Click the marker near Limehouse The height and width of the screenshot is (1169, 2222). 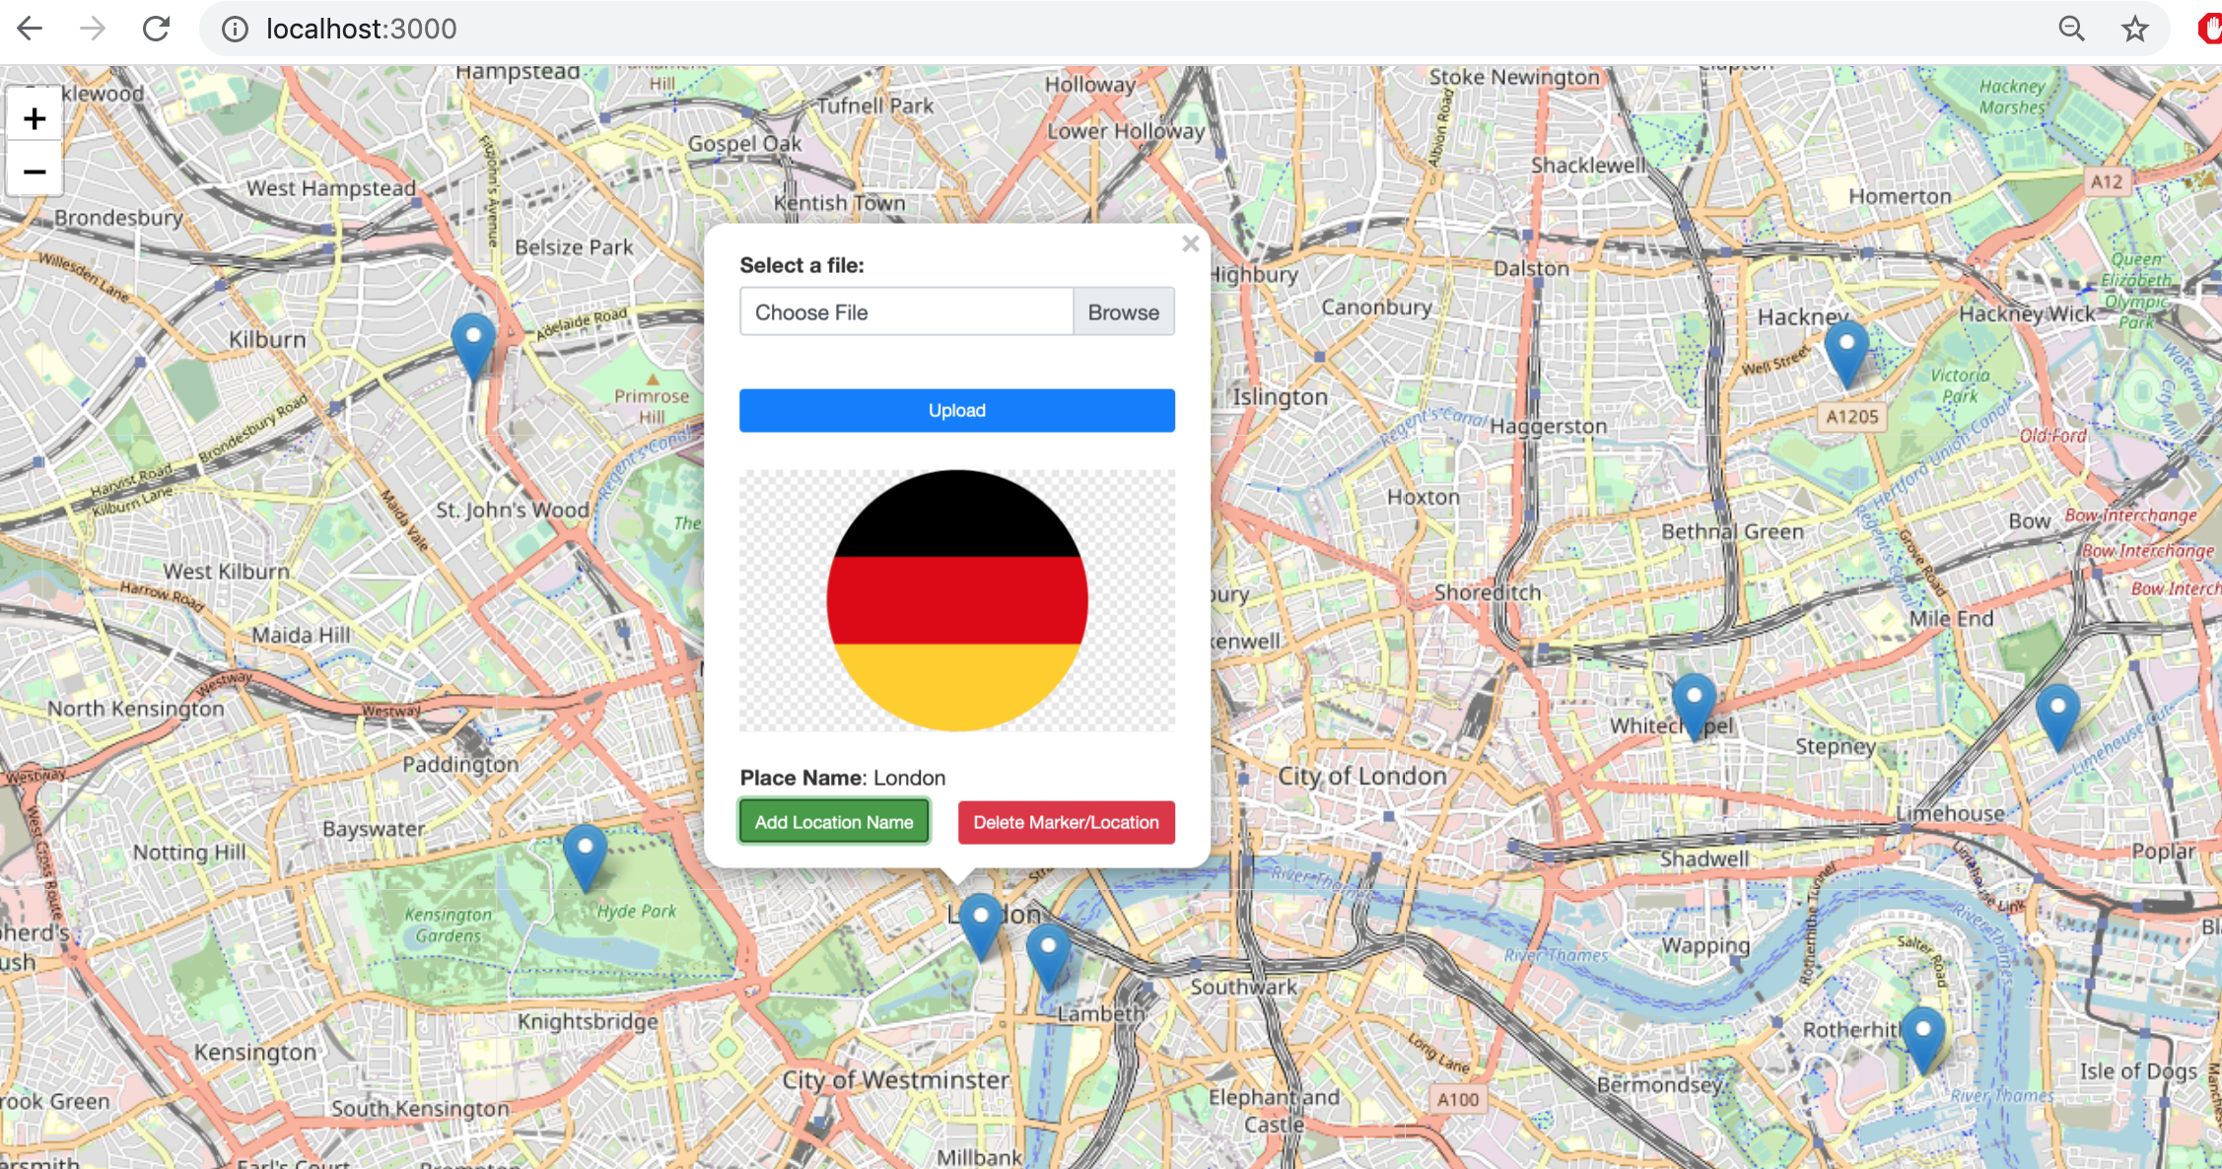pyautogui.click(x=2057, y=714)
